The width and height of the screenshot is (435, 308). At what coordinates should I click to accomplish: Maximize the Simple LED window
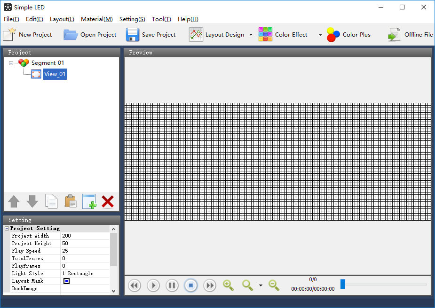[402, 7]
